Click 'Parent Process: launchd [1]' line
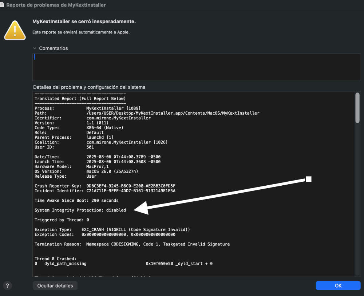 click(x=74, y=137)
